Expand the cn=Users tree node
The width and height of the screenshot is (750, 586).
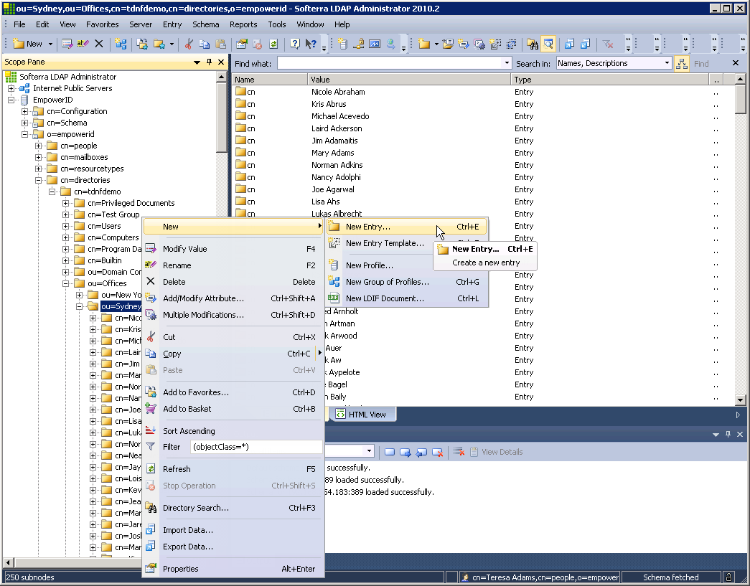[x=66, y=226]
